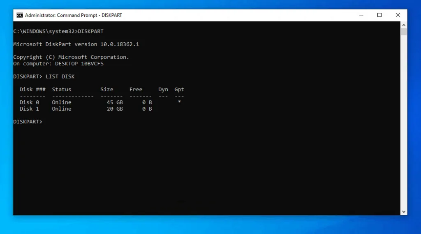The image size is (421, 234).
Task: Click the 'Gpt' column header
Action: [179, 90]
